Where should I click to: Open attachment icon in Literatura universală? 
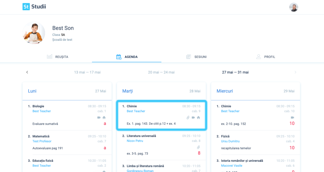click(198, 147)
